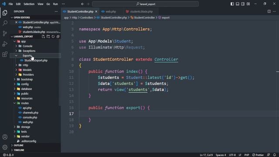
Task: Change language mode PHP in status bar
Action: pos(247,155)
